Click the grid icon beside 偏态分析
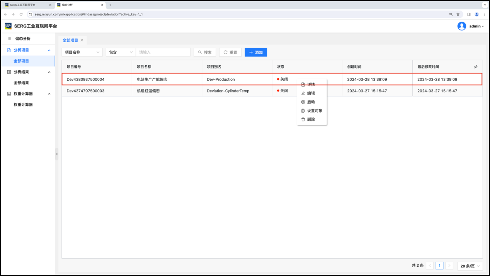The height and width of the screenshot is (276, 490). point(10,39)
